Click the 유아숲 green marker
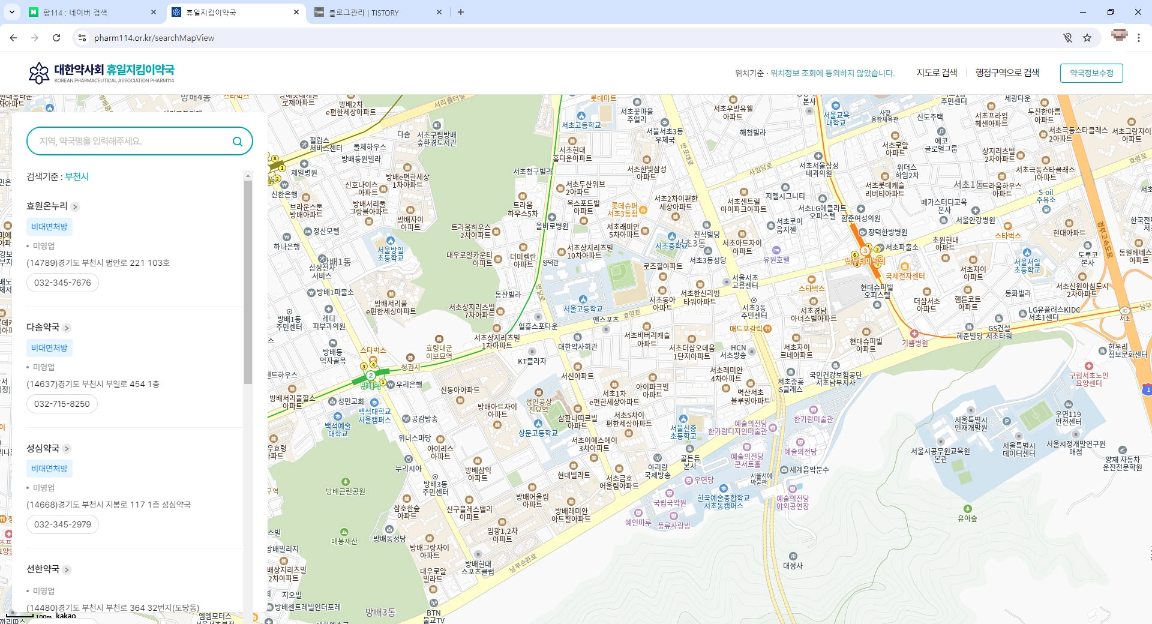This screenshot has width=1152, height=624. [x=967, y=509]
